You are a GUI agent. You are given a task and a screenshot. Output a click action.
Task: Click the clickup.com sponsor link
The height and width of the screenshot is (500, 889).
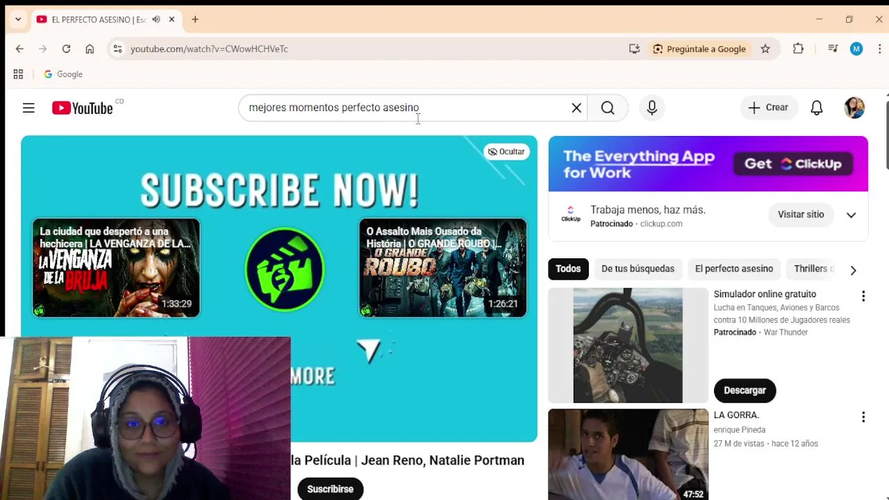(661, 224)
